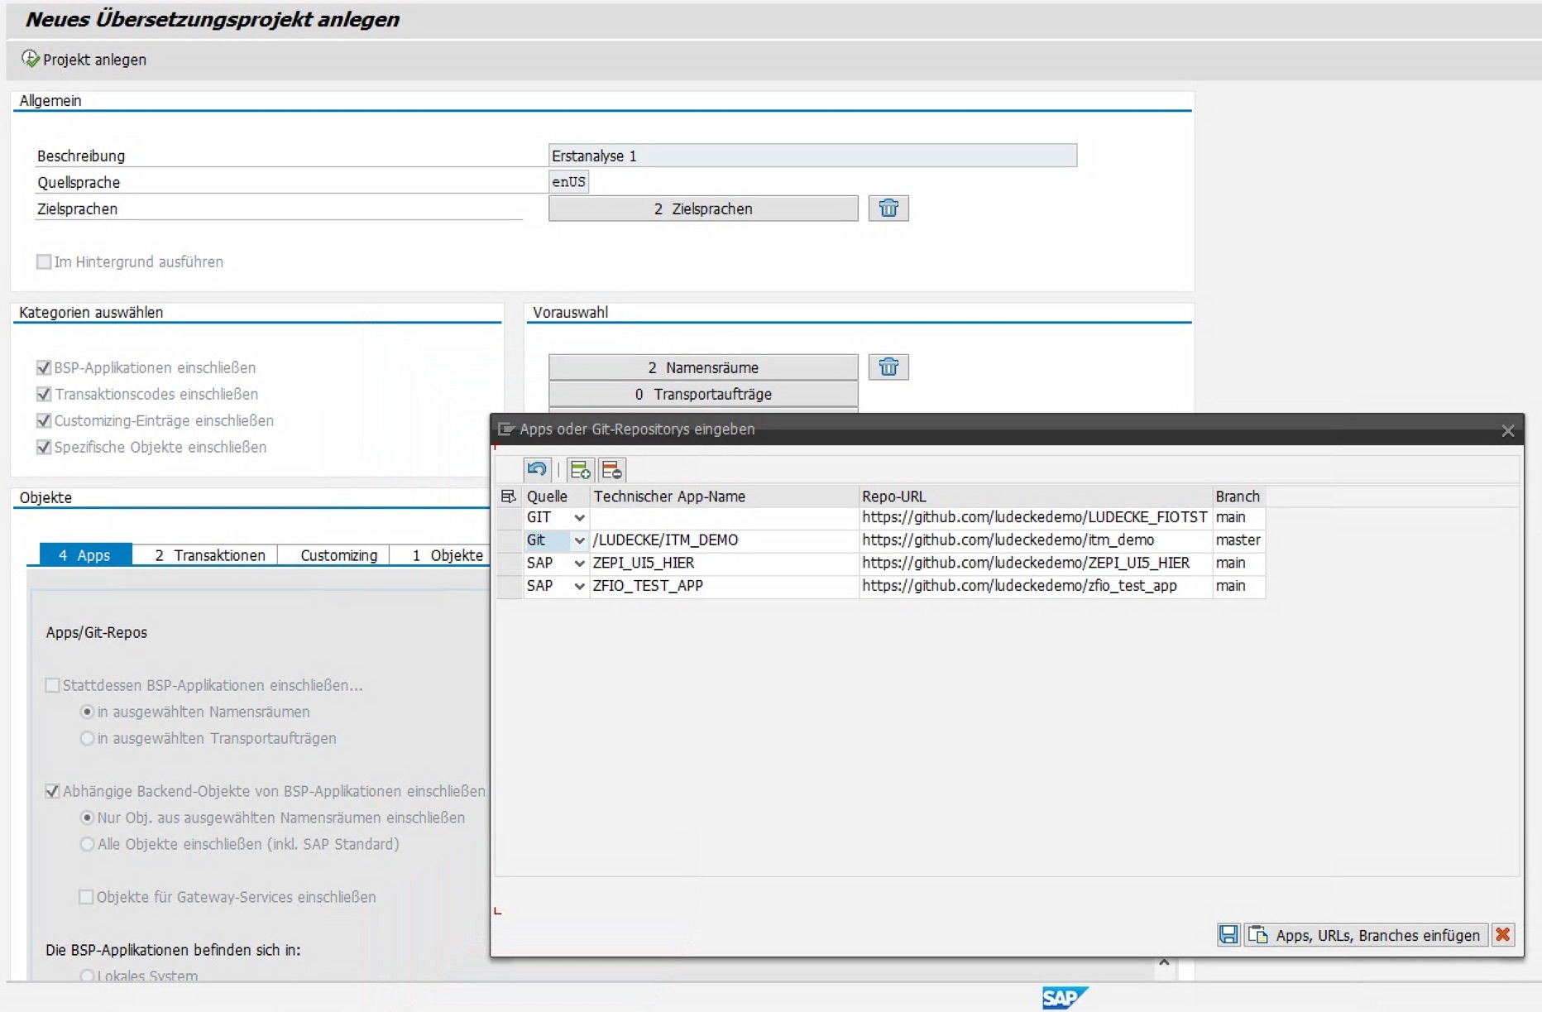The width and height of the screenshot is (1542, 1012).
Task: Click the Projekt anlegen execute icon
Action: tap(31, 59)
